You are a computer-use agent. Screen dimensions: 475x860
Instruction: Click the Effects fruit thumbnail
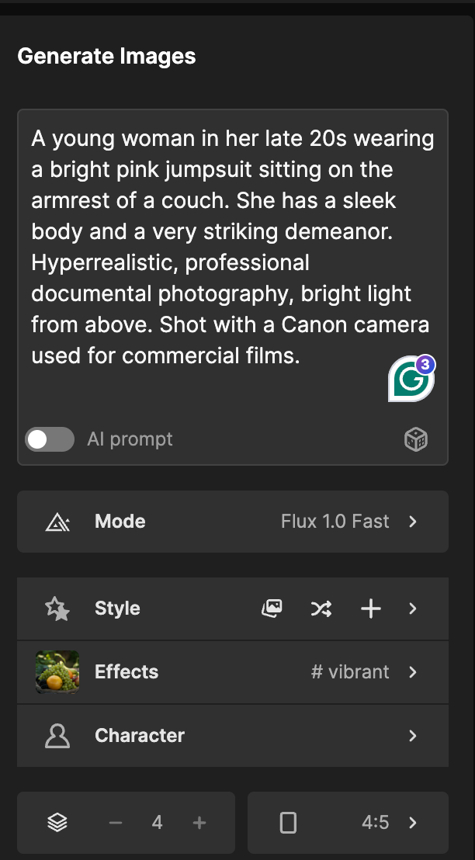coord(57,672)
